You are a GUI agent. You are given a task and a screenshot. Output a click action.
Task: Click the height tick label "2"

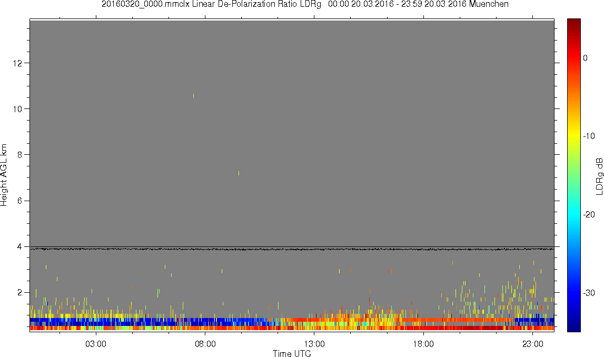19,293
